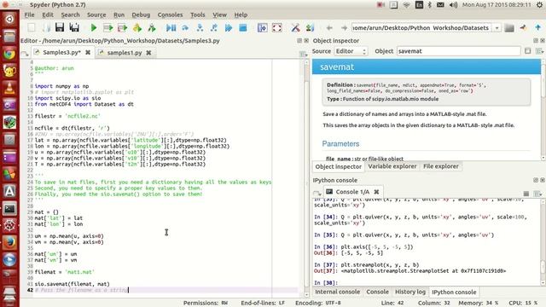The height and width of the screenshot is (307, 546).
Task: Open the PYTHONPATH manager icon
Action: [310, 28]
